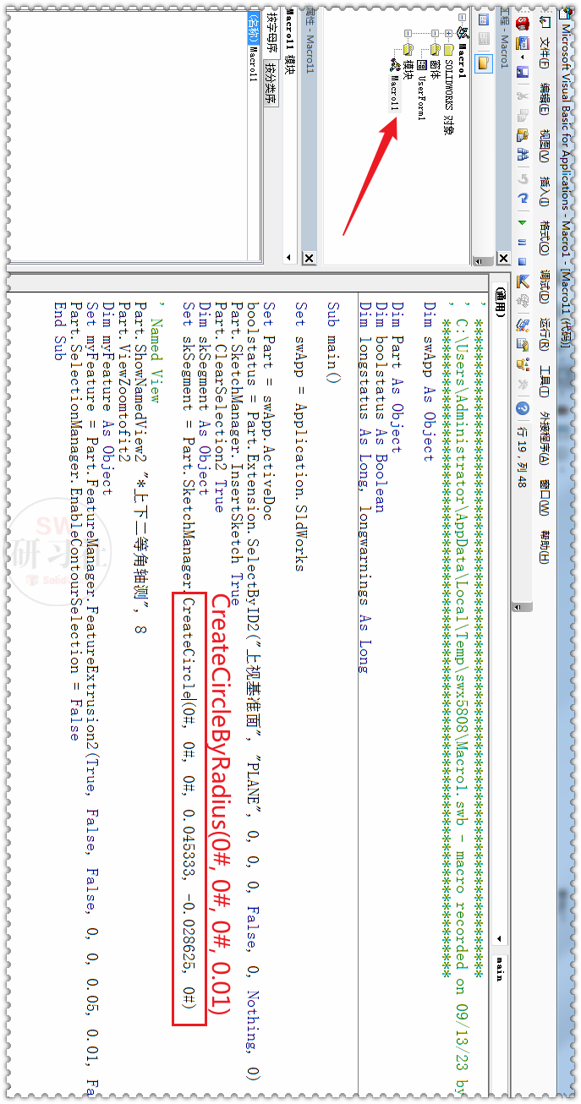The width and height of the screenshot is (581, 1104).
Task: Collapse the Macro1 project root node
Action: (462, 18)
